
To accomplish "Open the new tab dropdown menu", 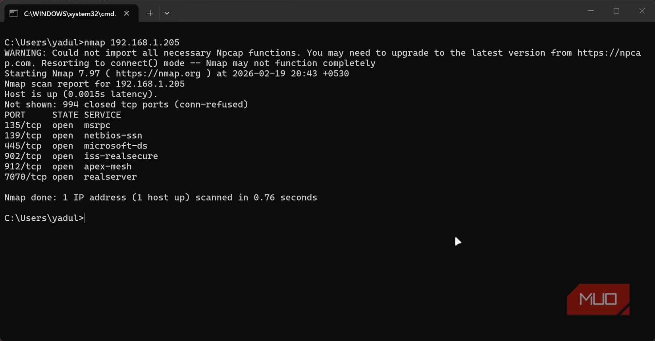I will pyautogui.click(x=167, y=13).
